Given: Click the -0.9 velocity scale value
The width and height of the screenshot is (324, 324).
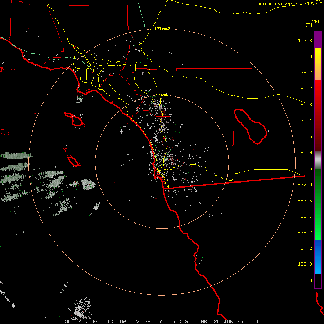Looking at the screenshot, I should point(306,153).
